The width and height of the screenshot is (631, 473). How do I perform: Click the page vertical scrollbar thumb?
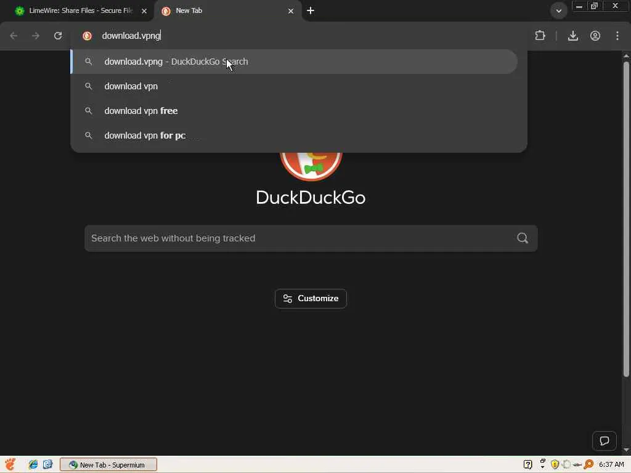(626, 219)
